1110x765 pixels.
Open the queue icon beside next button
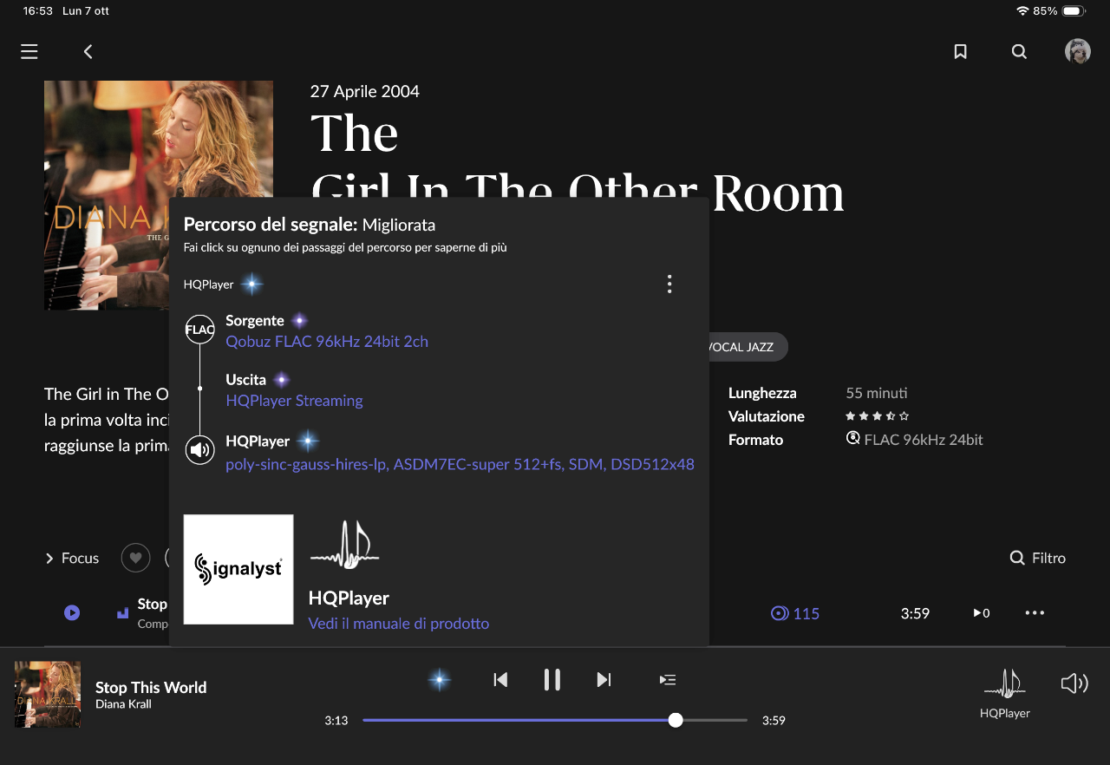tap(668, 680)
